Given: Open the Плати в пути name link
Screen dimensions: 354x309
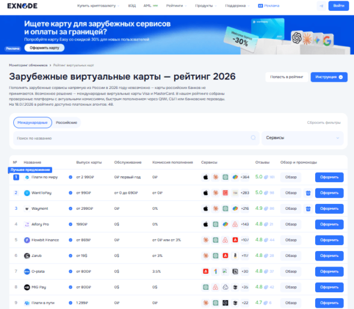Looking at the screenshot, I should (43, 303).
